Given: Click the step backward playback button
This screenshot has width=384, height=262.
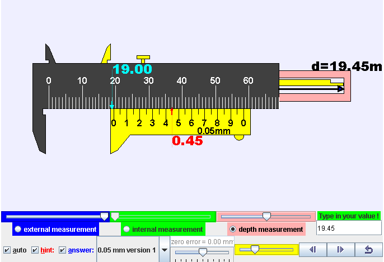Looking at the screenshot, I should pos(313,250).
